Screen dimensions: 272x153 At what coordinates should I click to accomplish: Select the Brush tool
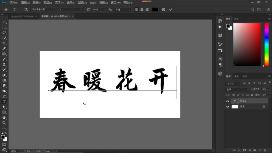4,59
